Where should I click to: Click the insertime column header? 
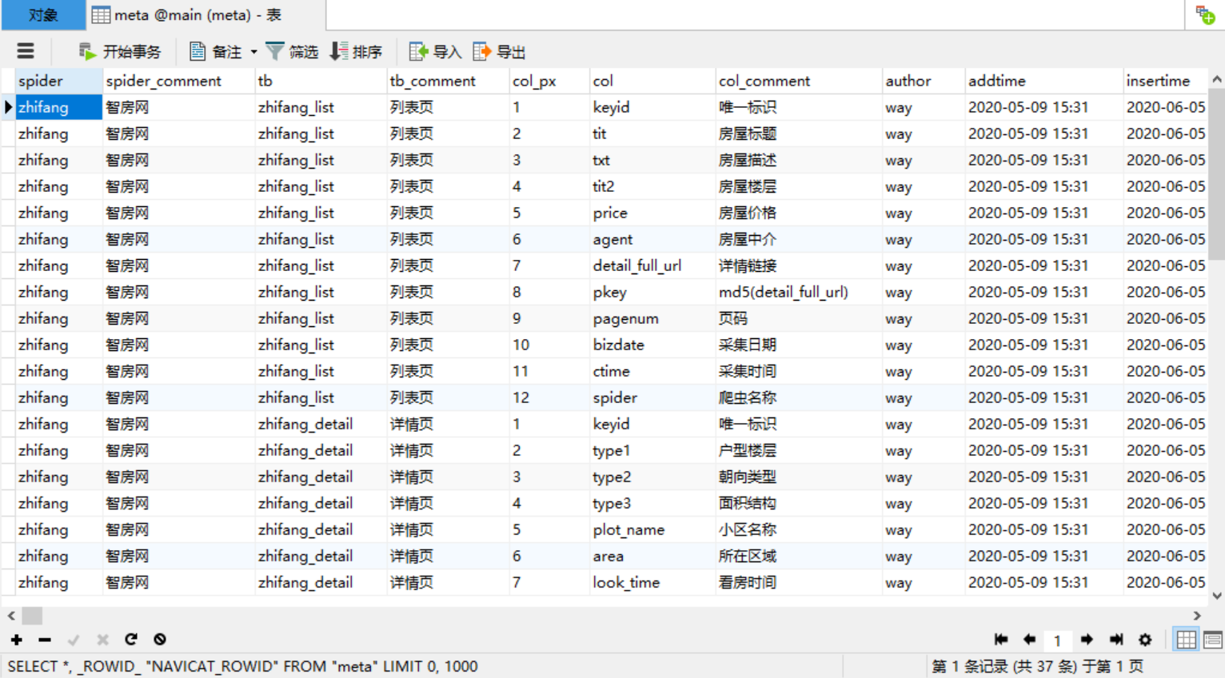tap(1165, 81)
